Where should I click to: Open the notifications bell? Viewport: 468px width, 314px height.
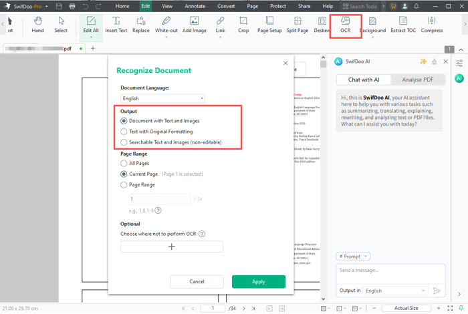point(417,6)
